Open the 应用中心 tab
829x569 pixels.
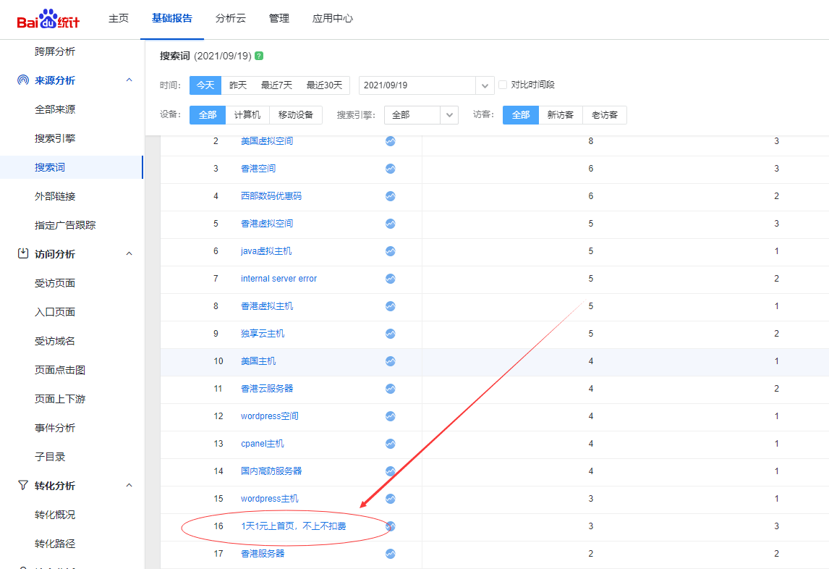(333, 19)
